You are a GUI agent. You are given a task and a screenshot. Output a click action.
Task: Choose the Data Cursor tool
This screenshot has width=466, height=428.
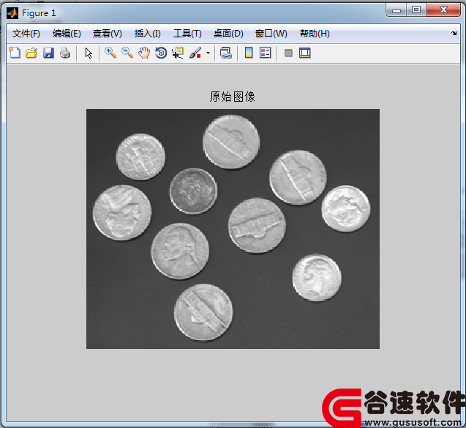[178, 53]
